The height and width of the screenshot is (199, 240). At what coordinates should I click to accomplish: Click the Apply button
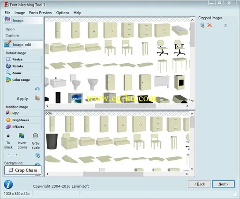22,99
